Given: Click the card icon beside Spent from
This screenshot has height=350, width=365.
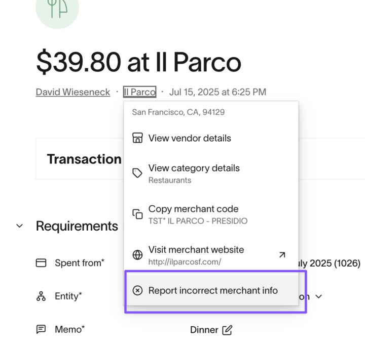Looking at the screenshot, I should [41, 263].
